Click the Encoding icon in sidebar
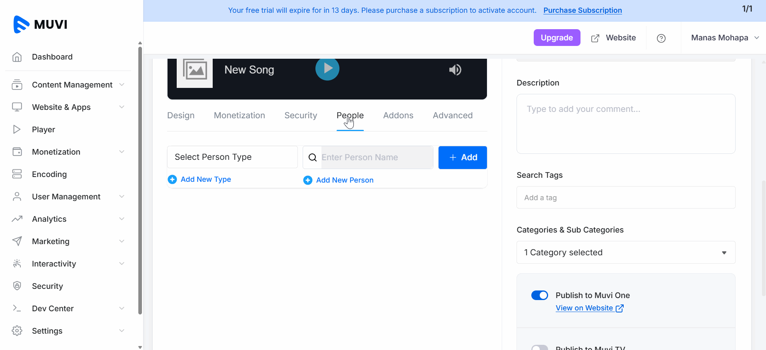 tap(17, 174)
